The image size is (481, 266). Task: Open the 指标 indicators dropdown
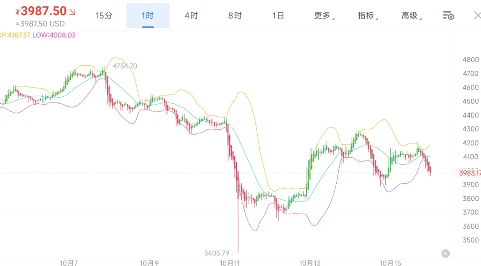point(368,15)
